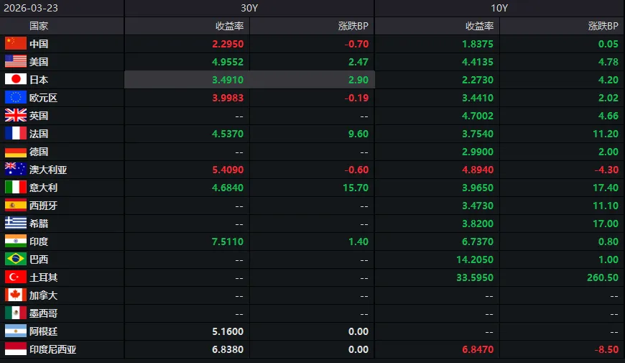Viewport: 625px width, 363px height.
Task: Click the United Kingdom flag icon
Action: (16, 116)
